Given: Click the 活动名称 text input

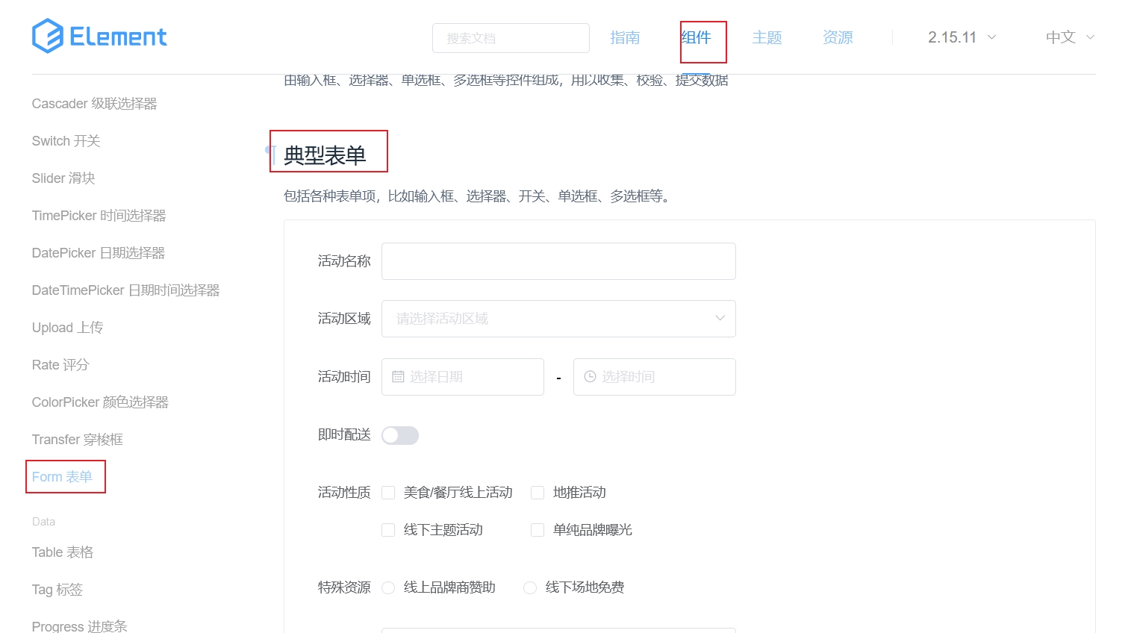Looking at the screenshot, I should [558, 261].
